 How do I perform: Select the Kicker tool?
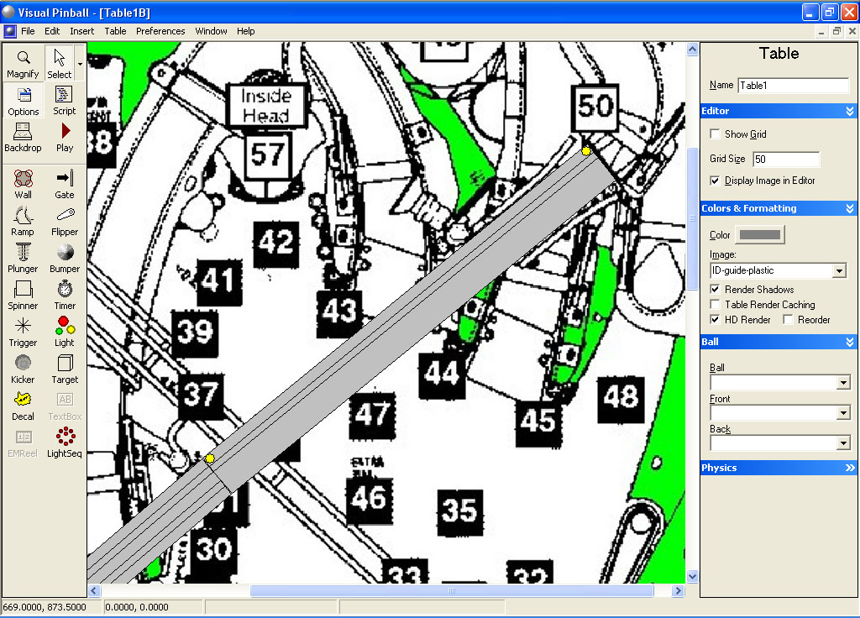click(x=24, y=368)
